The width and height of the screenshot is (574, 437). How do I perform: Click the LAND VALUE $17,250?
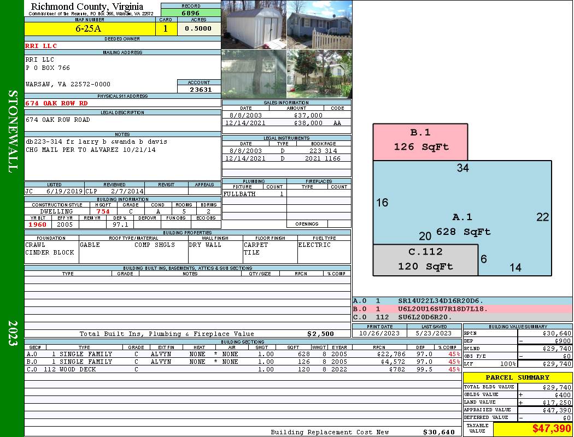(557, 403)
